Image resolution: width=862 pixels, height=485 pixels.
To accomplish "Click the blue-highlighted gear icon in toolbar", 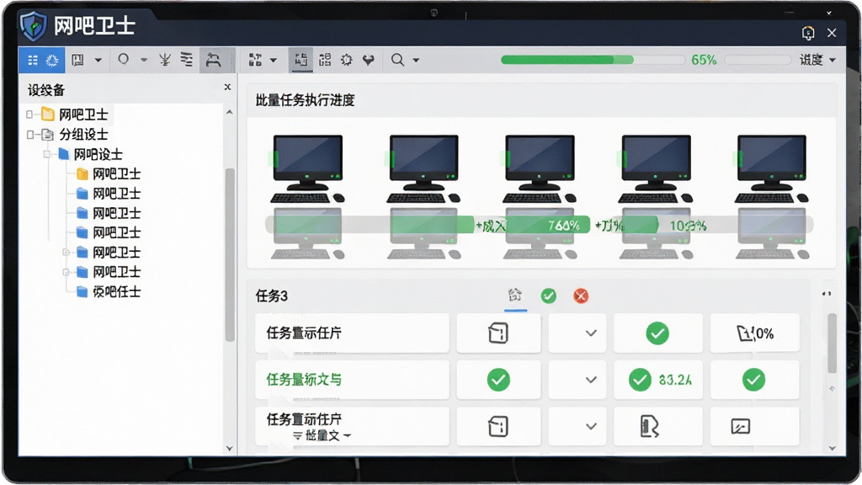I will point(52,60).
